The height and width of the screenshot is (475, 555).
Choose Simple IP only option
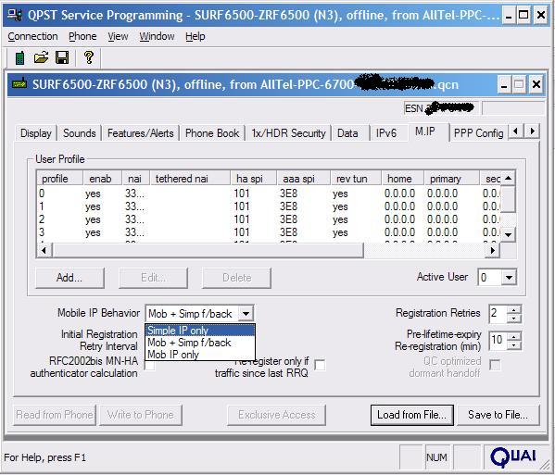[200, 331]
